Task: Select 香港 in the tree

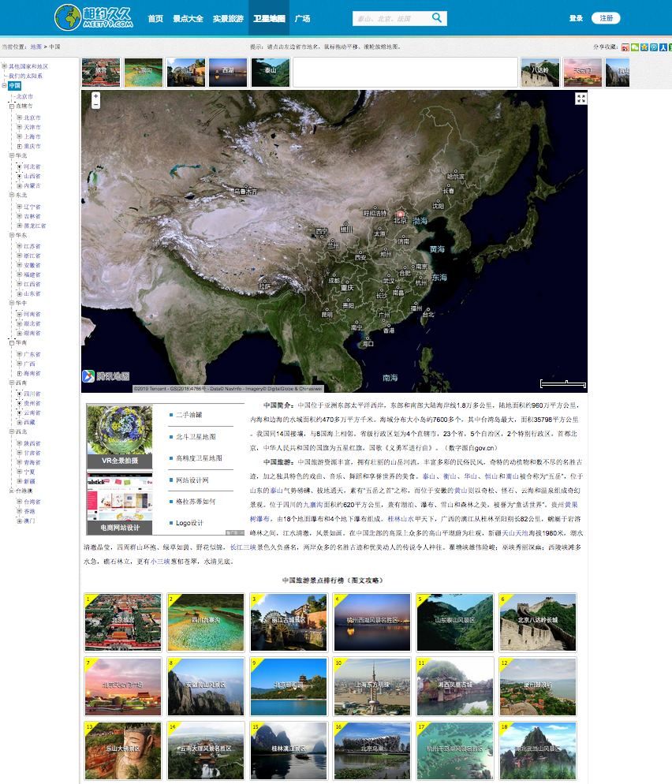Action: pos(29,511)
